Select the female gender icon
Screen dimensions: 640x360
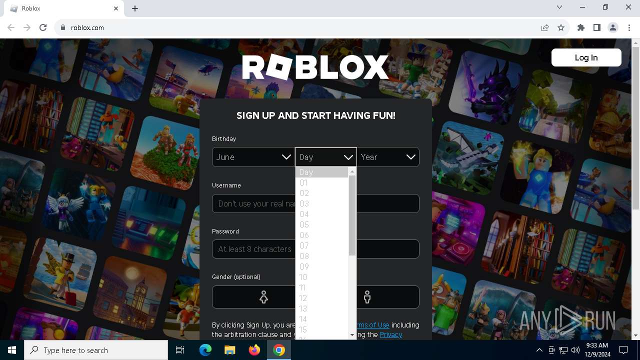pos(263,297)
